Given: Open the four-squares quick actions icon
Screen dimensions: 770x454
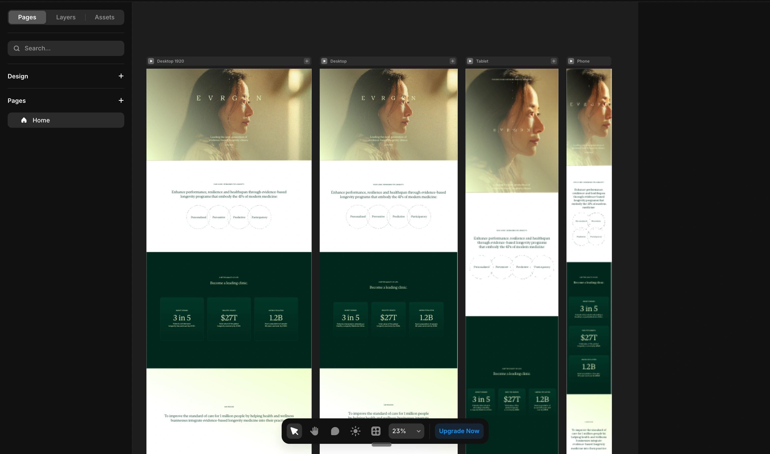Looking at the screenshot, I should point(376,431).
